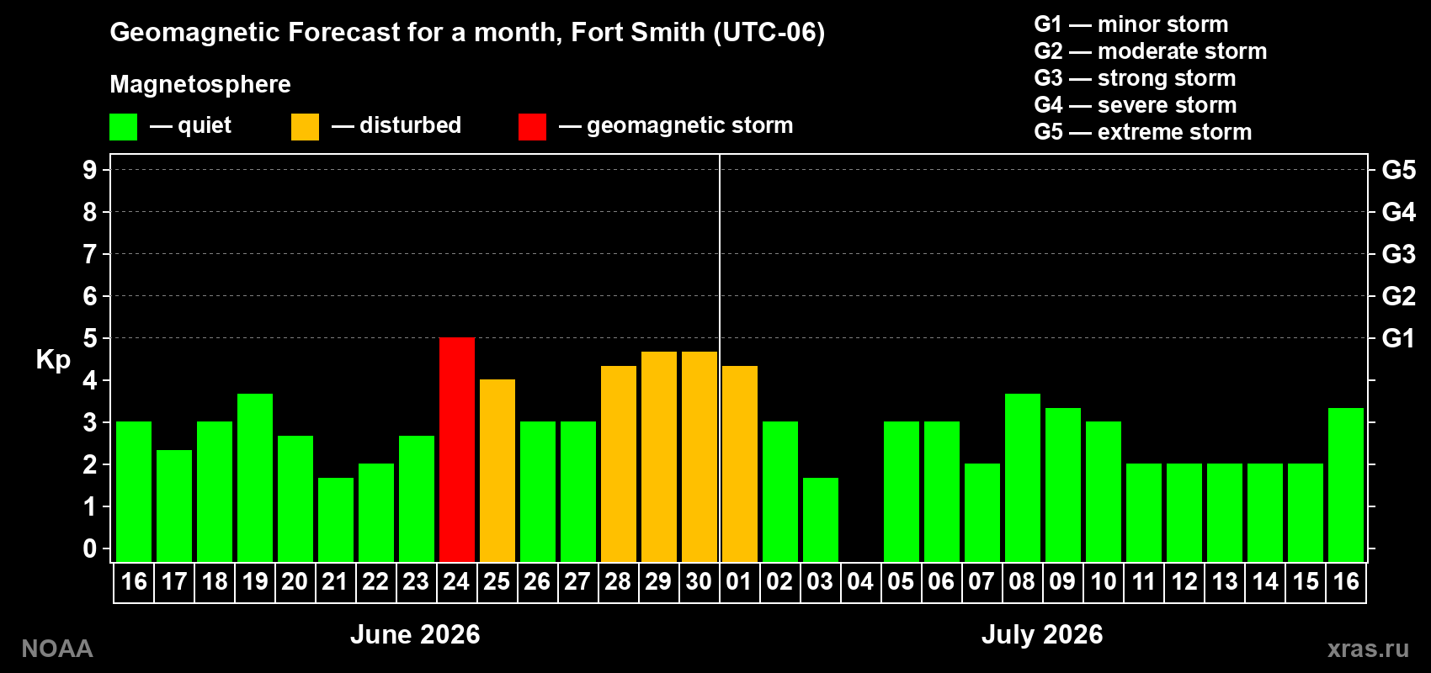Screen dimensions: 1431x673
Task: Click the green bar for June 19
Action: click(x=255, y=478)
